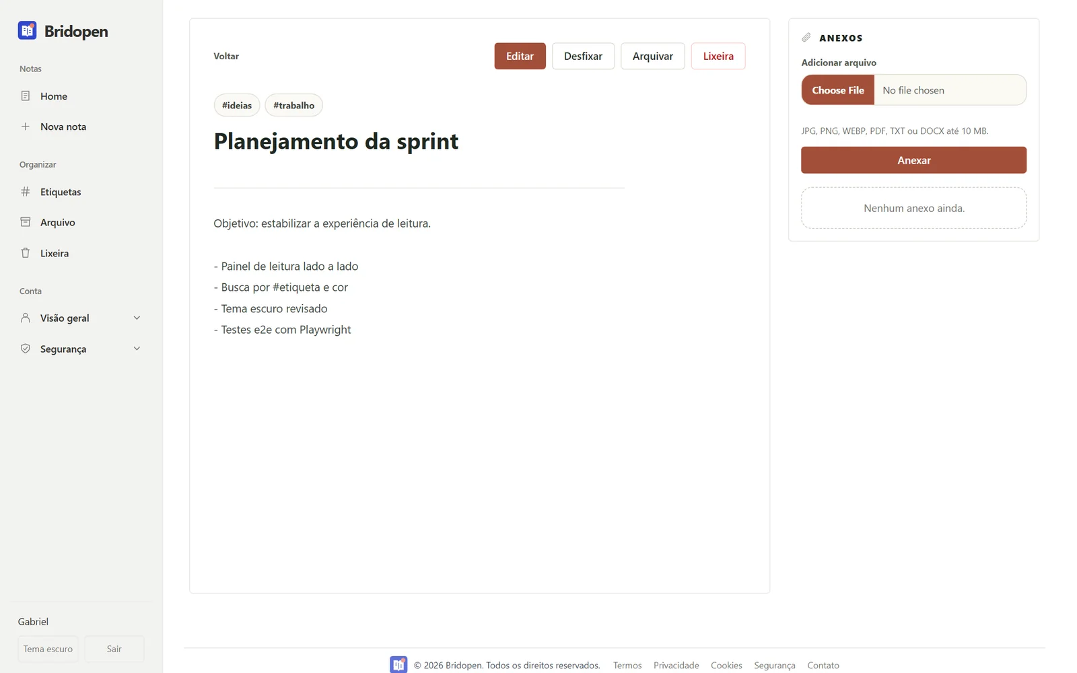Open the Cookies footer link
The width and height of the screenshot is (1077, 673).
[x=726, y=665]
